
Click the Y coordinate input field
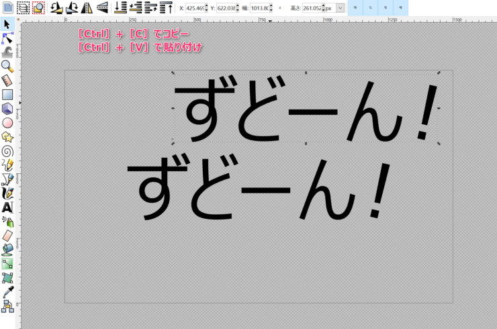click(225, 8)
